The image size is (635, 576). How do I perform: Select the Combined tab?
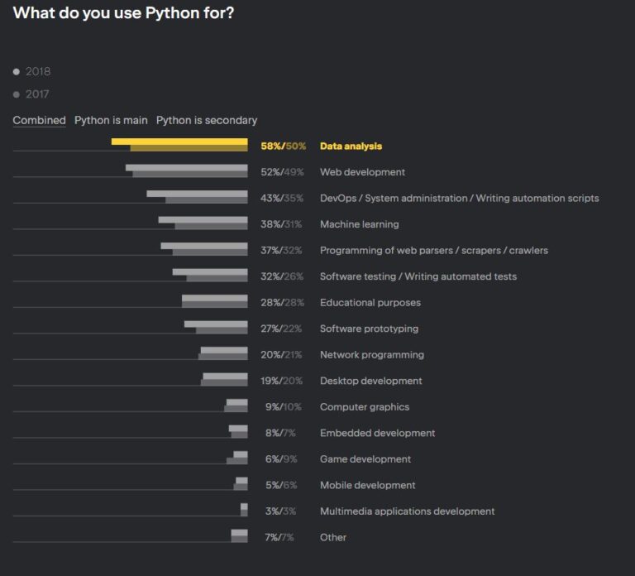point(39,120)
